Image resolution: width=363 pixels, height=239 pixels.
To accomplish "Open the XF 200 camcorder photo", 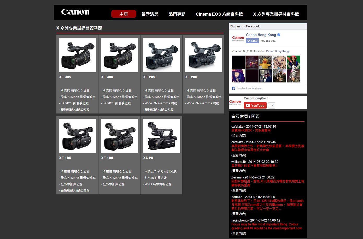I will click(204, 55).
